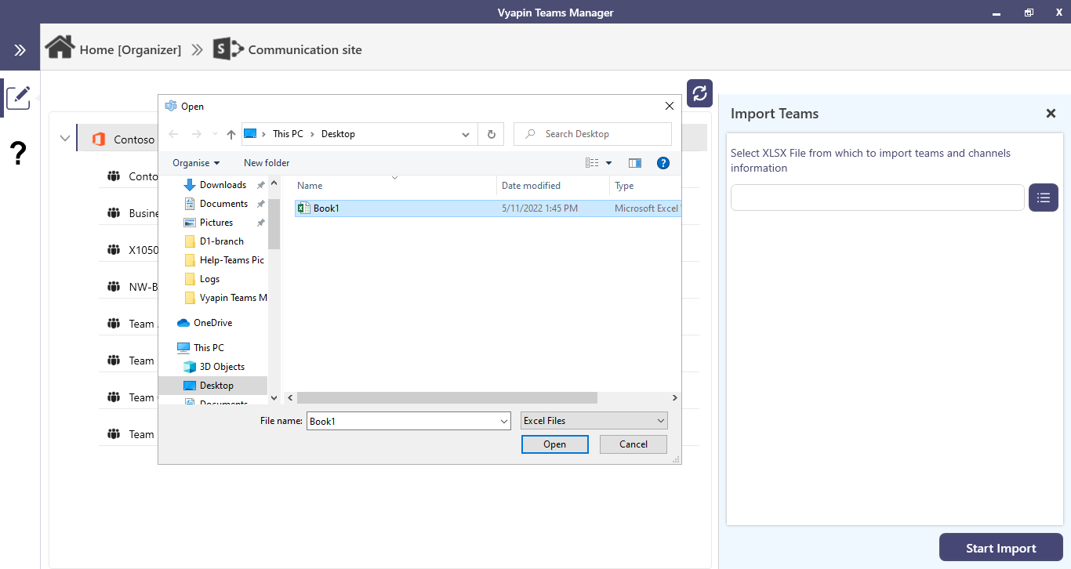This screenshot has width=1071, height=569.
Task: Go up one folder level
Action: [231, 134]
